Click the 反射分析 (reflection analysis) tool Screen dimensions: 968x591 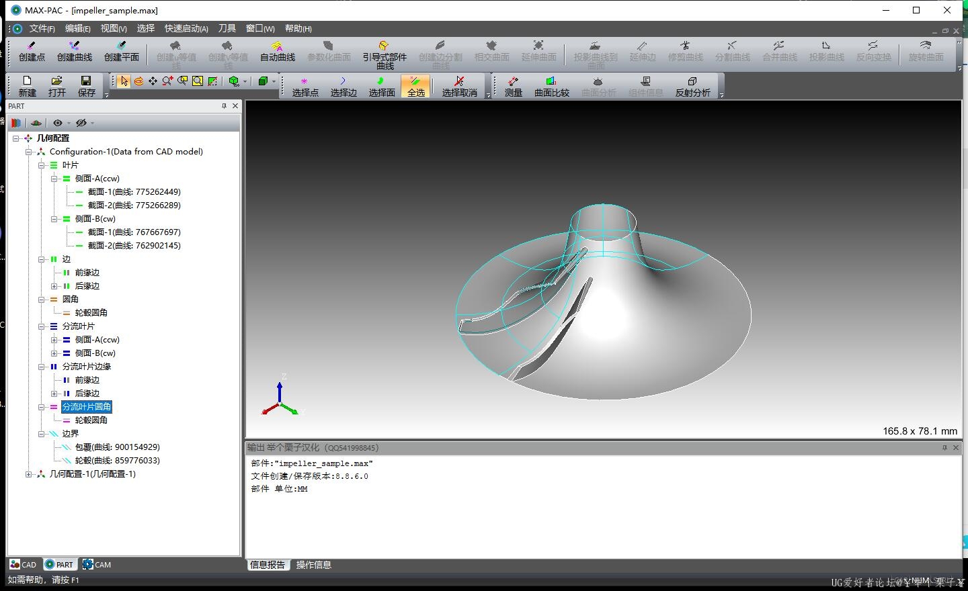(x=693, y=87)
